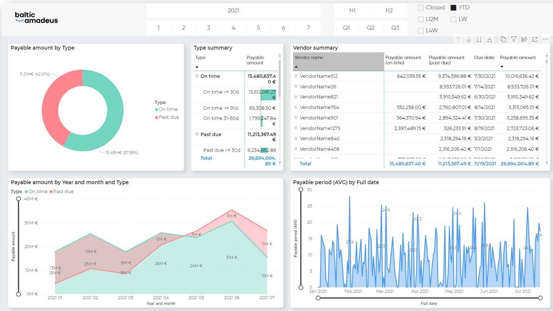The width and height of the screenshot is (553, 311).
Task: Click the personalize visual chart icon
Action: pyautogui.click(x=524, y=39)
